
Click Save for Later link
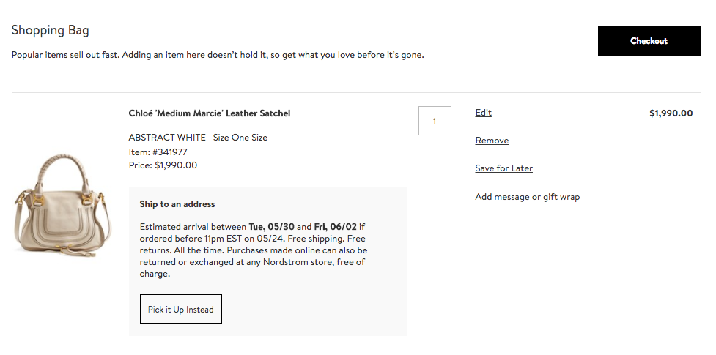tap(503, 168)
